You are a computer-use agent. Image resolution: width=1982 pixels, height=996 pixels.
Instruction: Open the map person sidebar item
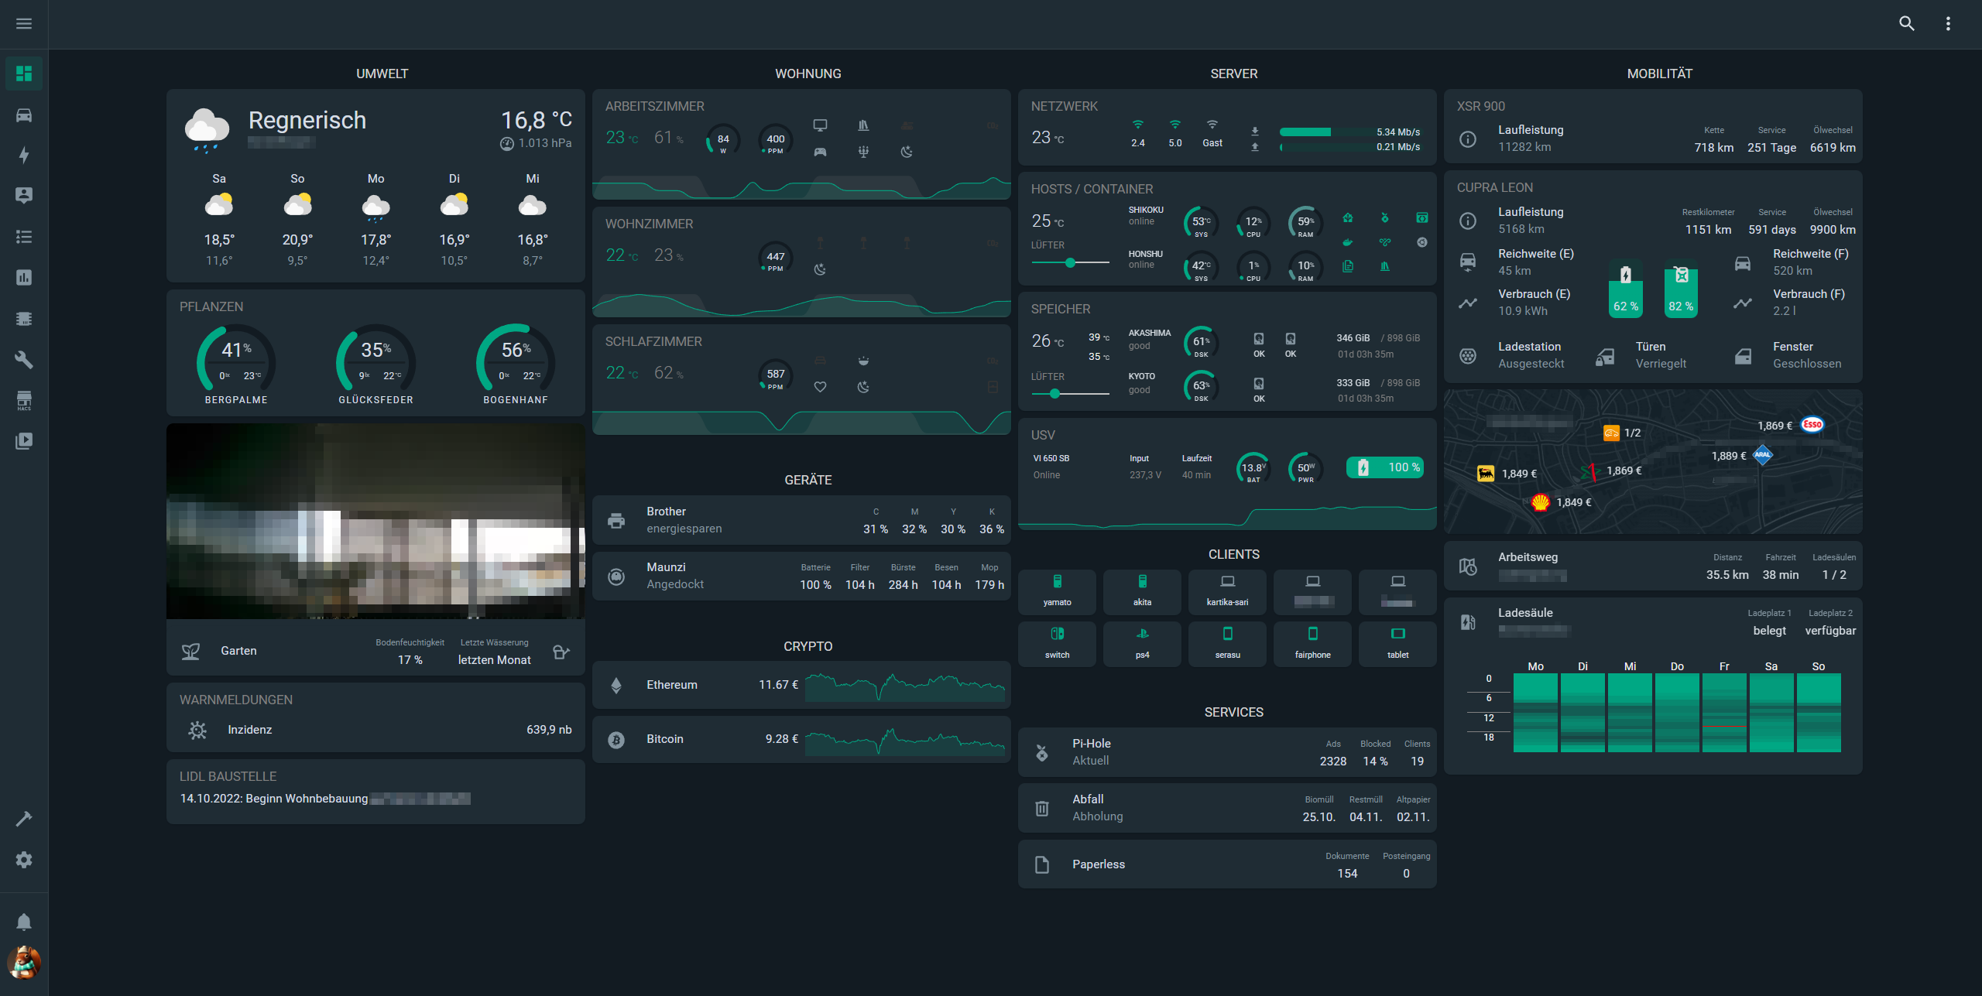point(24,196)
